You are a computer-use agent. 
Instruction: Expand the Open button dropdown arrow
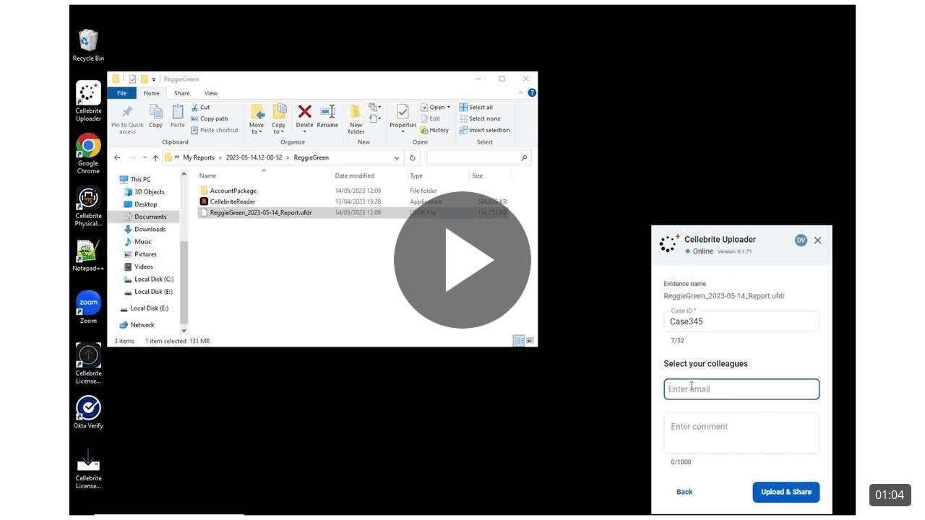point(449,108)
